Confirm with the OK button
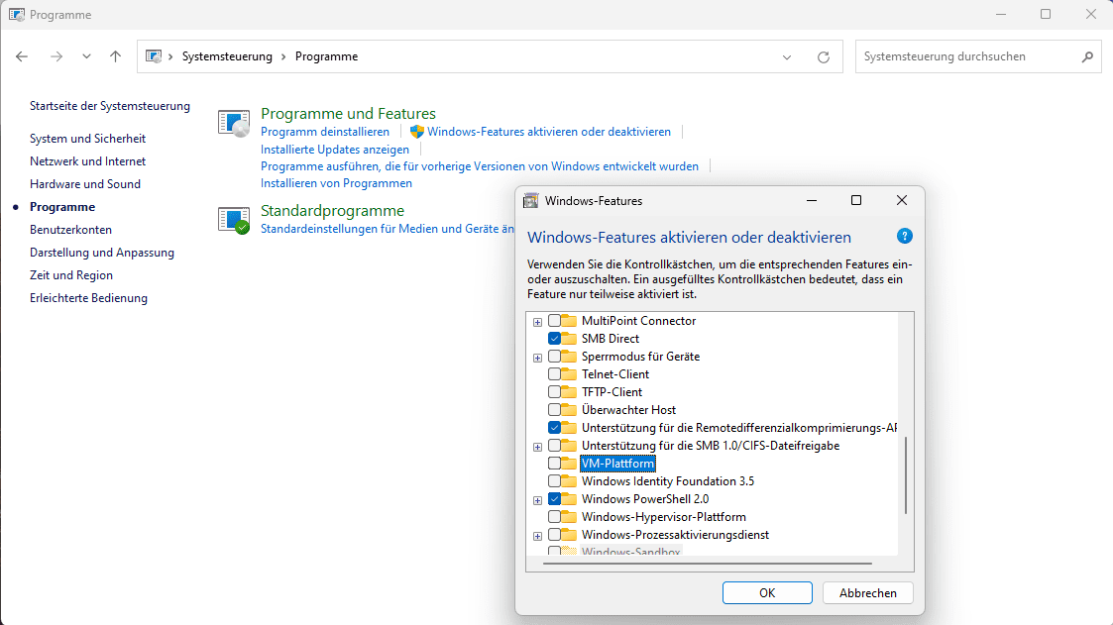Viewport: 1113px width, 625px height. [767, 593]
